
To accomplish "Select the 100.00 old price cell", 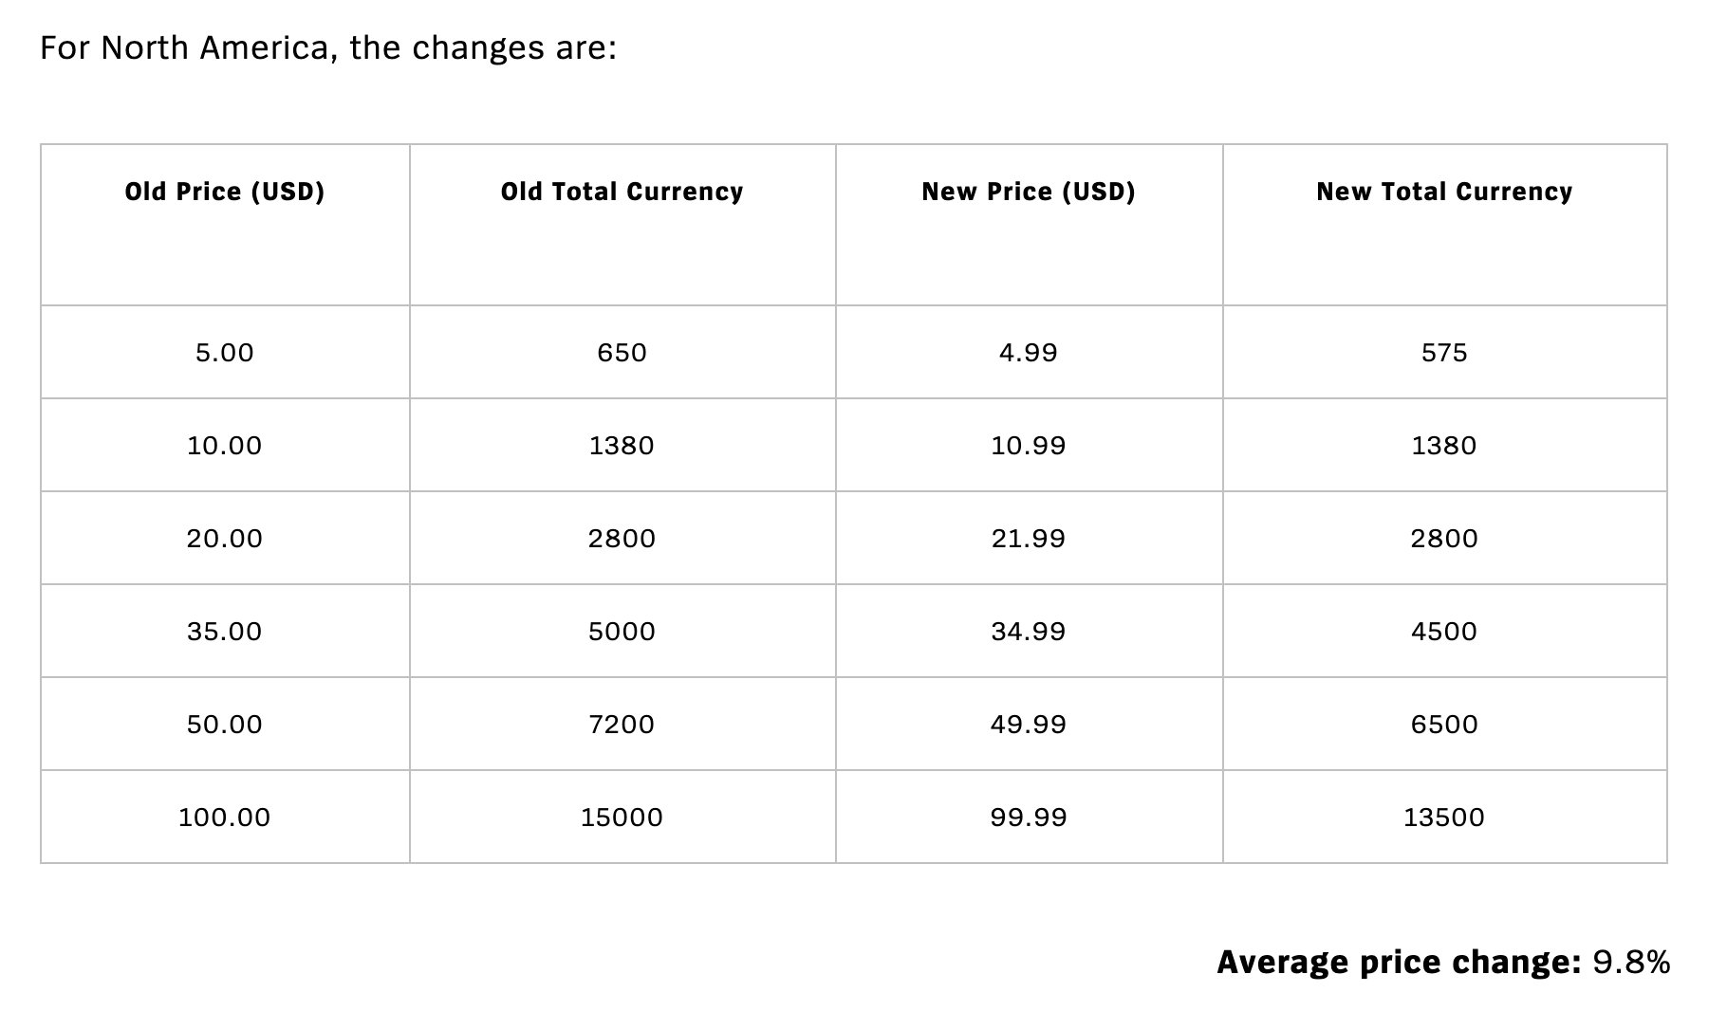I will click(x=225, y=818).
